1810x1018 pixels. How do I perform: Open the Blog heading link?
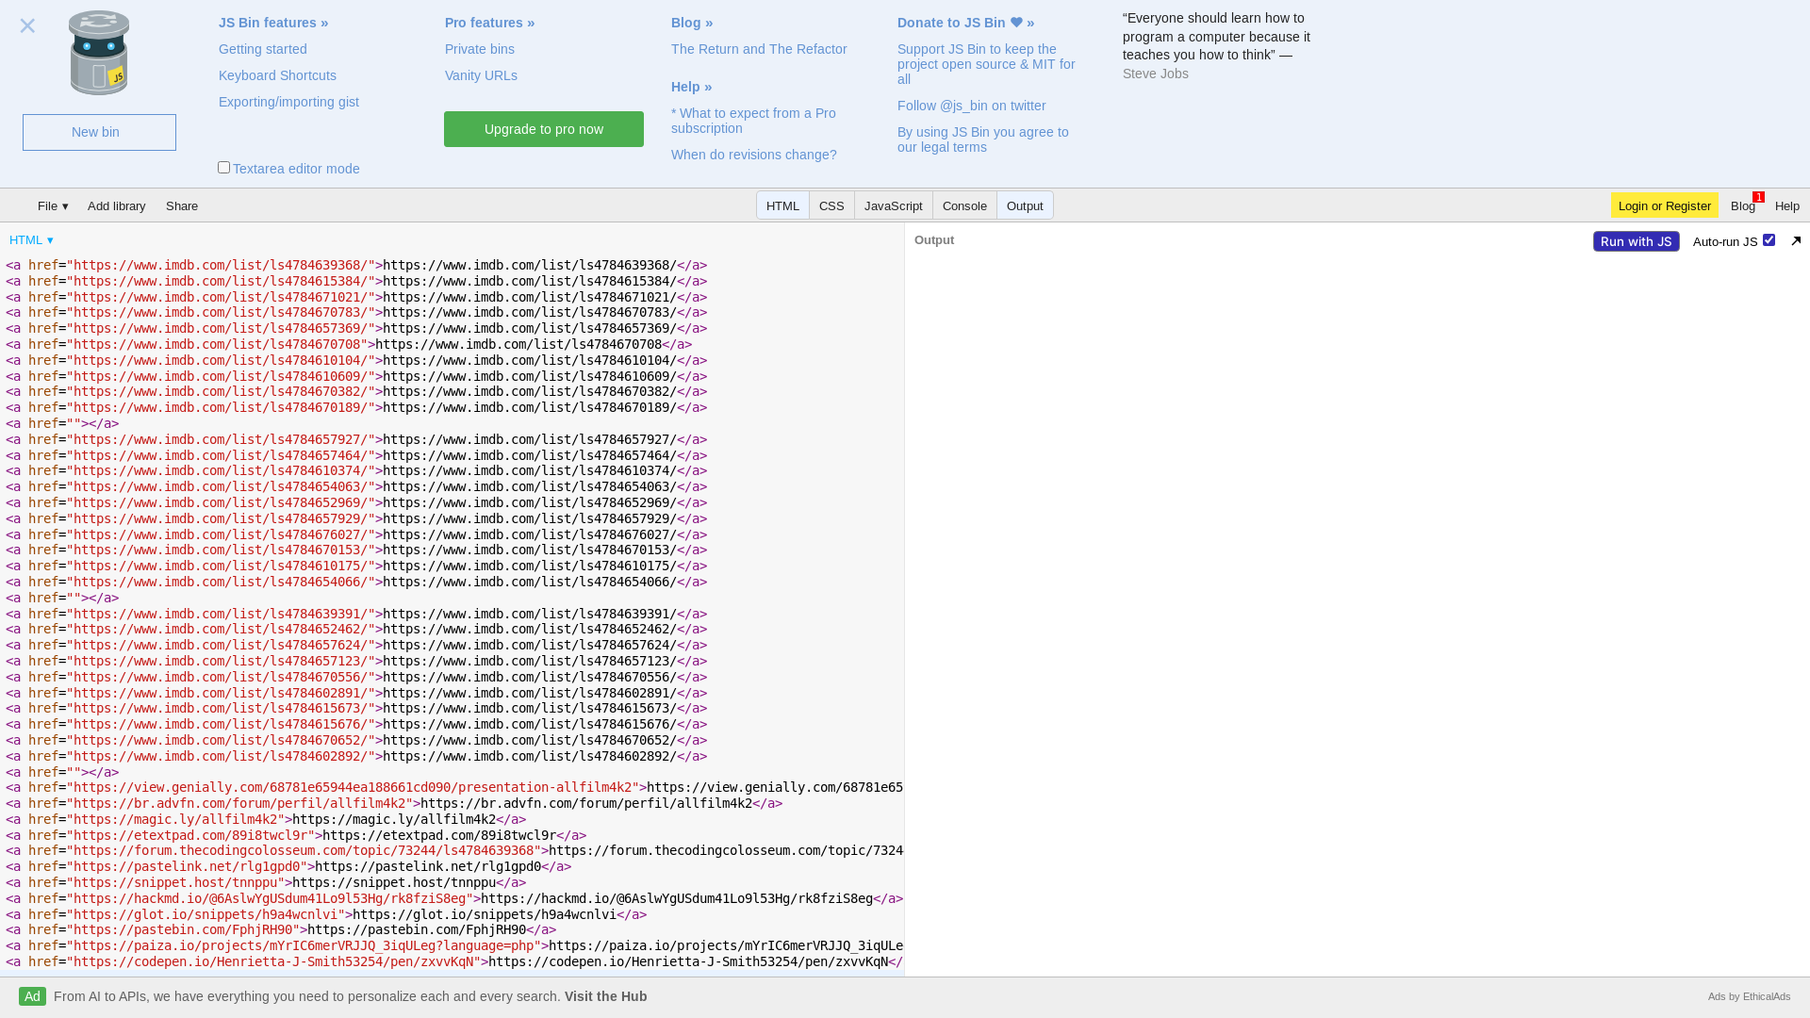692,23
